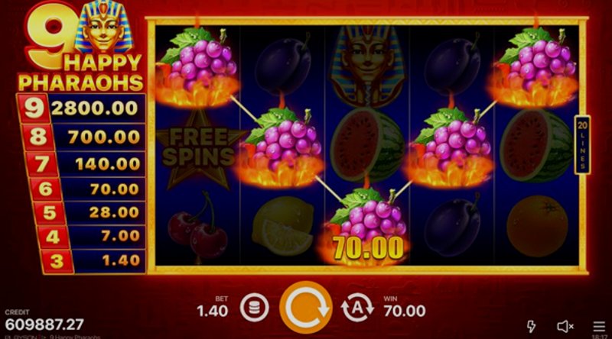The image size is (612, 339).
Task: Select the 6 pharaohs 70.00 paytable row
Action: tap(88, 189)
